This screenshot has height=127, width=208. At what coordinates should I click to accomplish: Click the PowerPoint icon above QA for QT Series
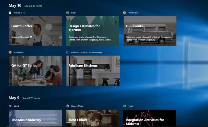10,52
